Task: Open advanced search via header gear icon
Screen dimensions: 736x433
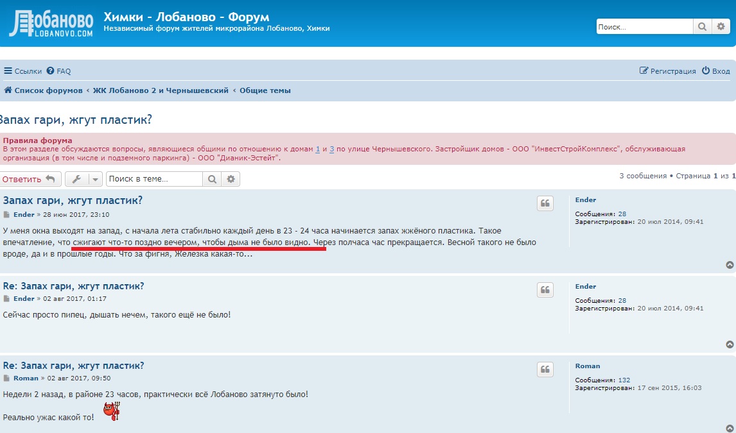Action: 721,27
